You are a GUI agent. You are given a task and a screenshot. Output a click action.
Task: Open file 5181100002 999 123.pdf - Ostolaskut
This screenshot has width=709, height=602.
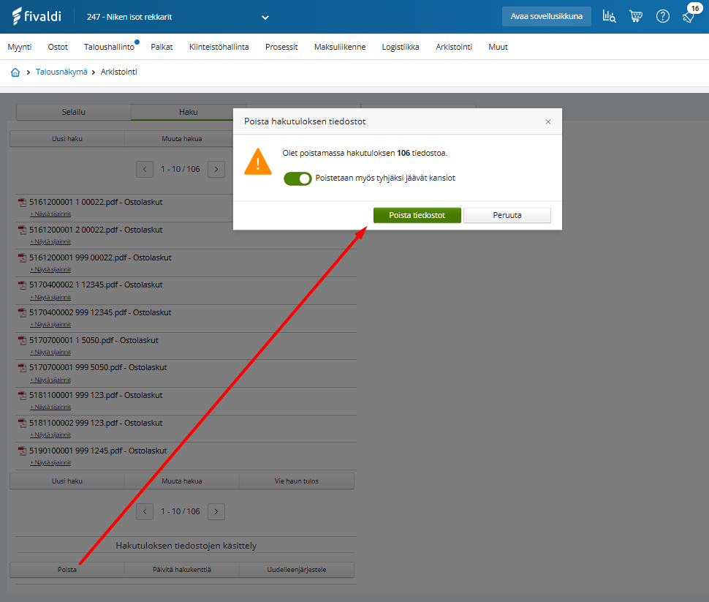click(96, 424)
